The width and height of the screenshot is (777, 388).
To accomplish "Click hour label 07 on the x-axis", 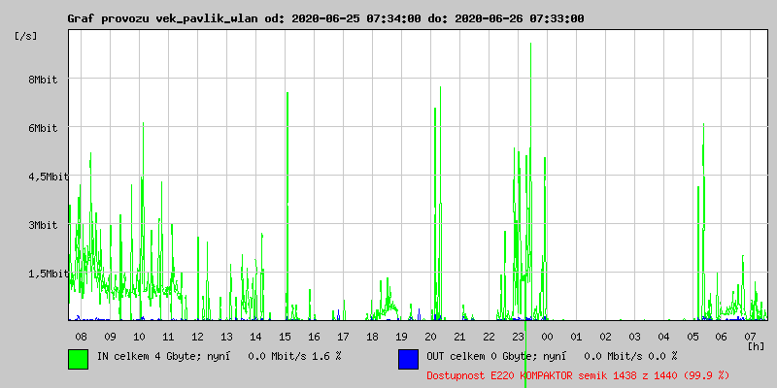I will click(751, 337).
